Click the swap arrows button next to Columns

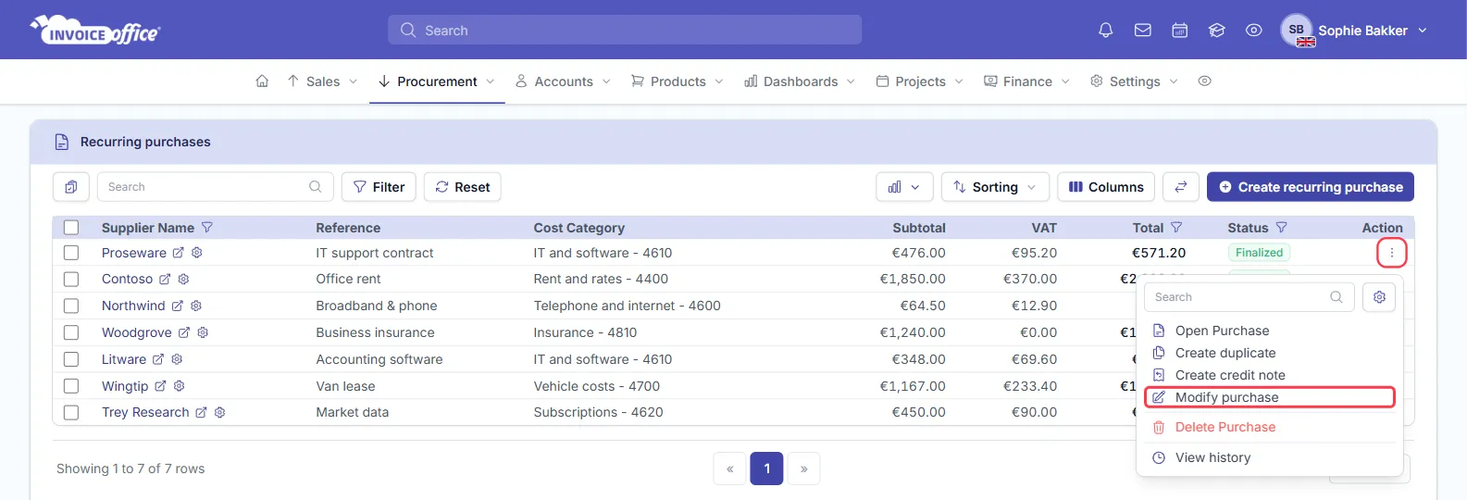[x=1181, y=187]
